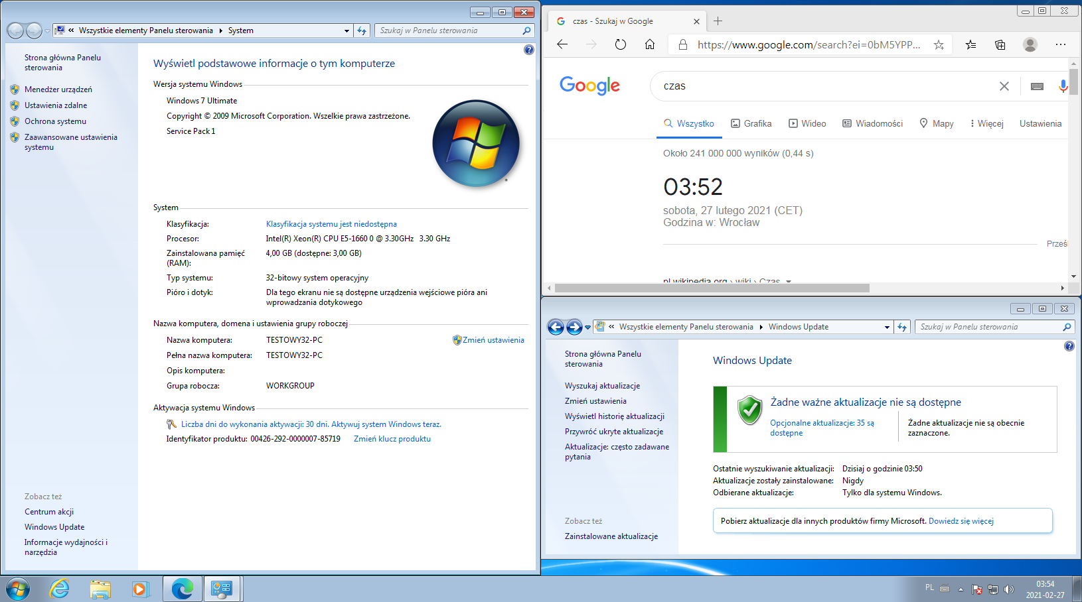The height and width of the screenshot is (602, 1082).
Task: Open Ustawienia menu on Google results page
Action: click(x=1040, y=123)
